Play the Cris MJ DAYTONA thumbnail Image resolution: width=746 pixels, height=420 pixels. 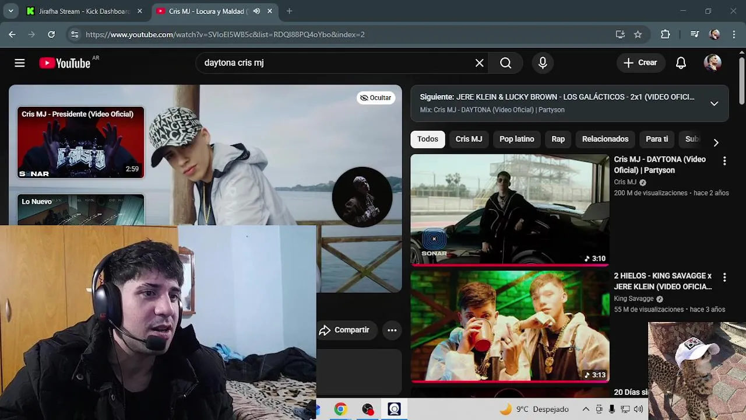pyautogui.click(x=510, y=209)
